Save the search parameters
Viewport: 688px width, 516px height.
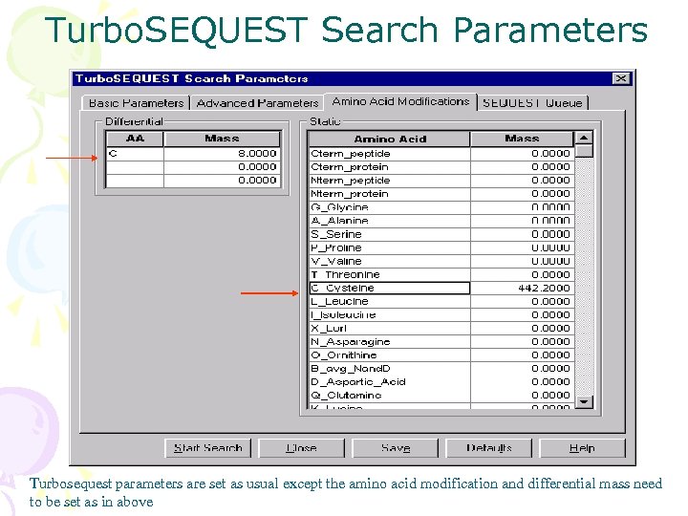pyautogui.click(x=396, y=448)
